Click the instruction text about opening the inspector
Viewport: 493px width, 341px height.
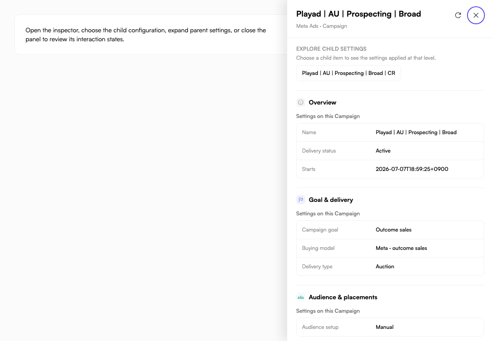pos(146,35)
